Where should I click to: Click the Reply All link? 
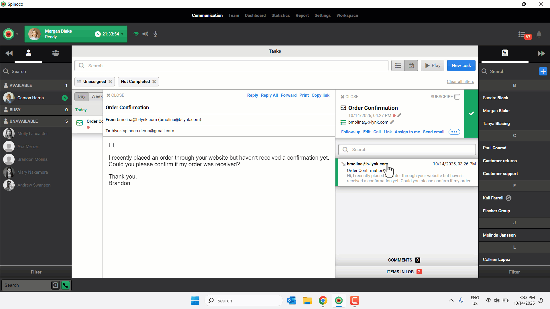[x=269, y=95]
